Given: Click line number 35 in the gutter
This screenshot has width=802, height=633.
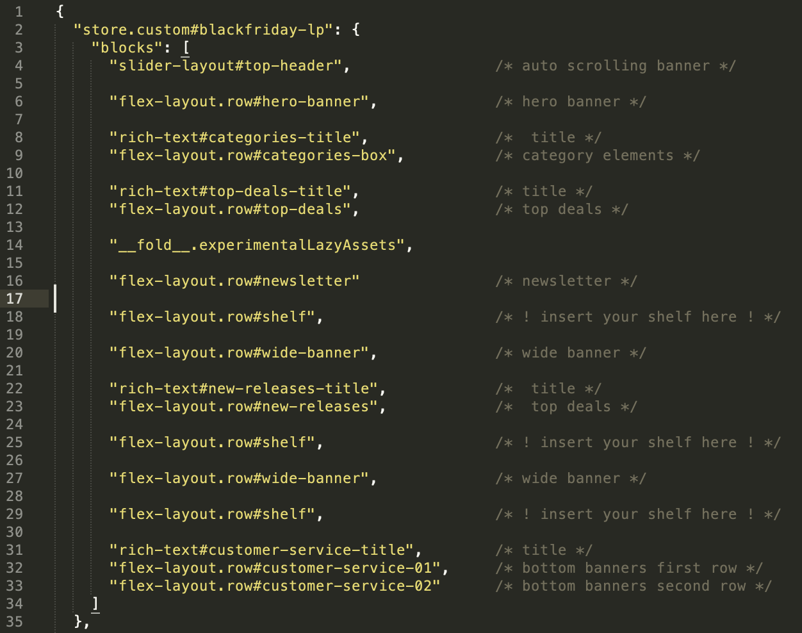Looking at the screenshot, I should (x=14, y=621).
